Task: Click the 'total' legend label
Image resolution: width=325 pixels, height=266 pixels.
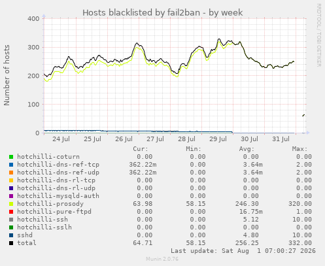Action: (27, 243)
